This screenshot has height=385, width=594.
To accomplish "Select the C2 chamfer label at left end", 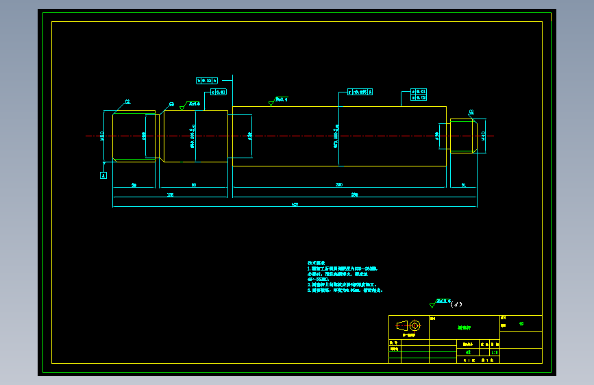I will pos(127,101).
